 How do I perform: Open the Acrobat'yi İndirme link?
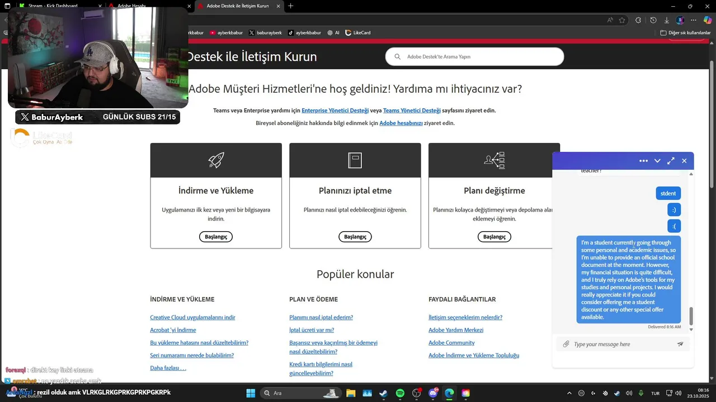pos(173,330)
